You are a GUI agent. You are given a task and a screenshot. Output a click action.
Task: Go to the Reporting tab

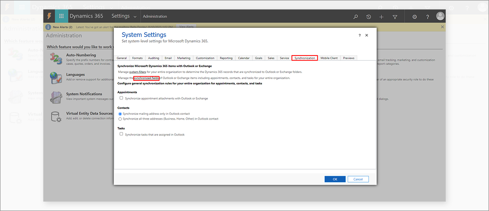point(226,58)
